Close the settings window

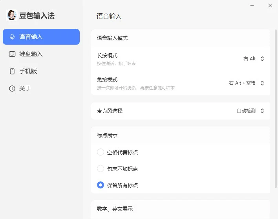(270, 5)
